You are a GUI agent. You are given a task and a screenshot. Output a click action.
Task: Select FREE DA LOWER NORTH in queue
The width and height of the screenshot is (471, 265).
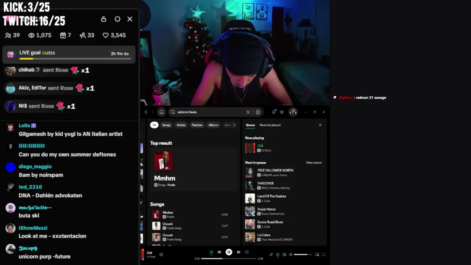[x=283, y=172]
